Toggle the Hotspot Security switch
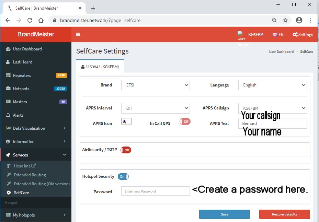The image size is (319, 222). coord(123,176)
